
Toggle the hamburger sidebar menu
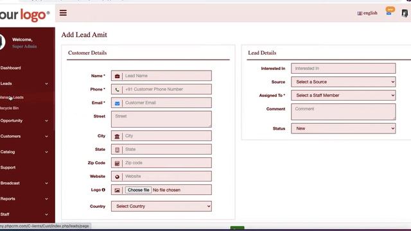tap(63, 13)
